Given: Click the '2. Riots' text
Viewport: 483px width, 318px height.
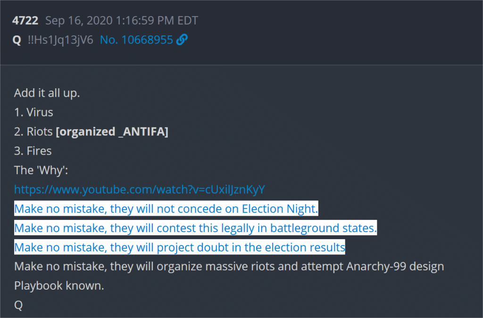Looking at the screenshot, I should point(33,132).
